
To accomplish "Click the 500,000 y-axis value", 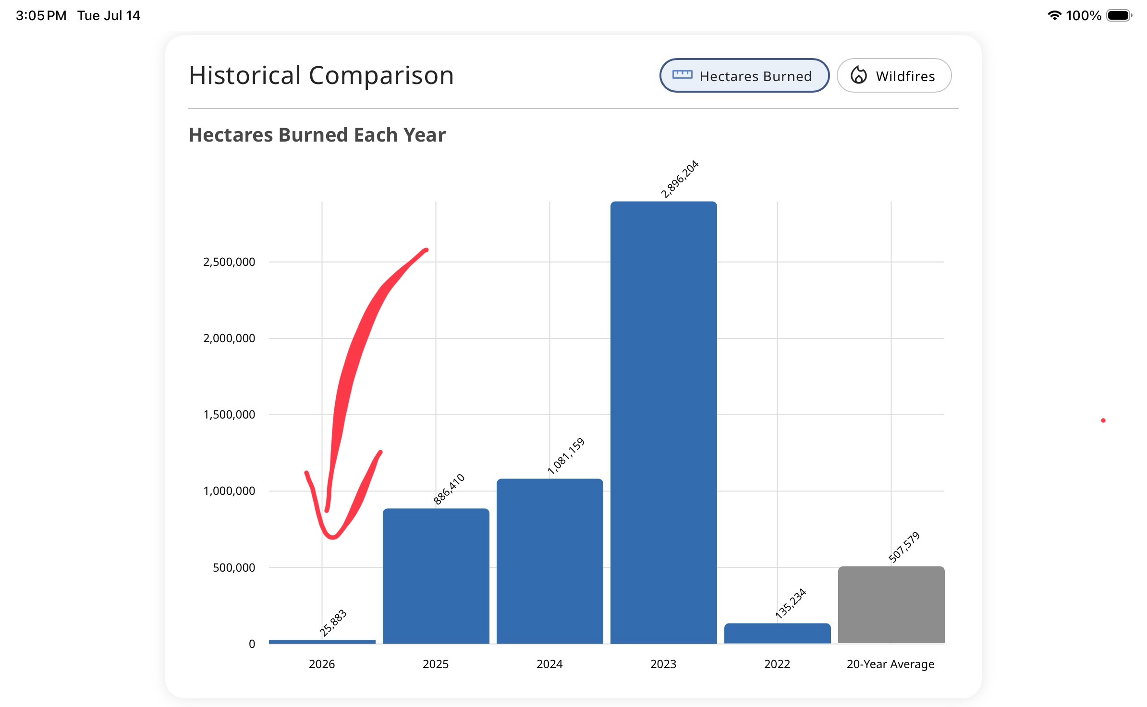I will point(234,568).
